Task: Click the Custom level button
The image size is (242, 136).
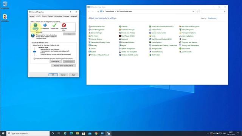Action: 56,62
